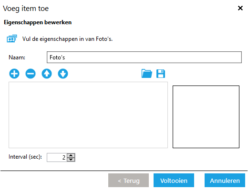Click the Interval (sec): label

tap(25, 157)
